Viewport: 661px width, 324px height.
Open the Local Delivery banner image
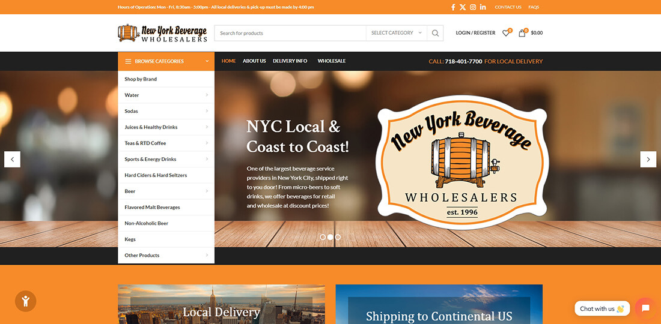pos(221,304)
